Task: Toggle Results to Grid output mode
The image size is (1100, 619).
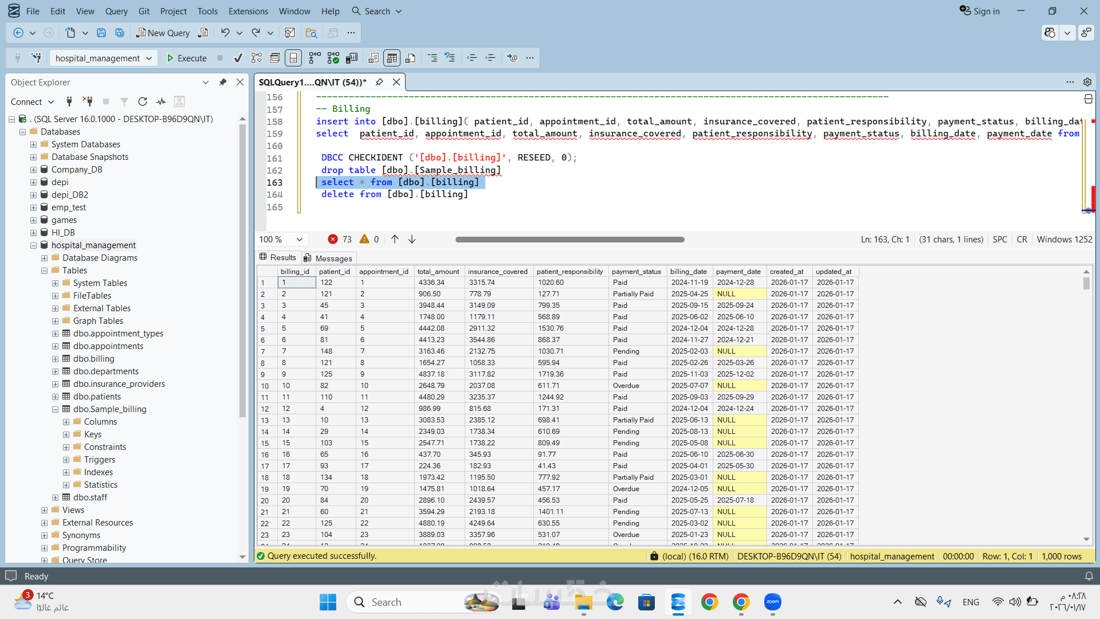Action: pyautogui.click(x=392, y=58)
